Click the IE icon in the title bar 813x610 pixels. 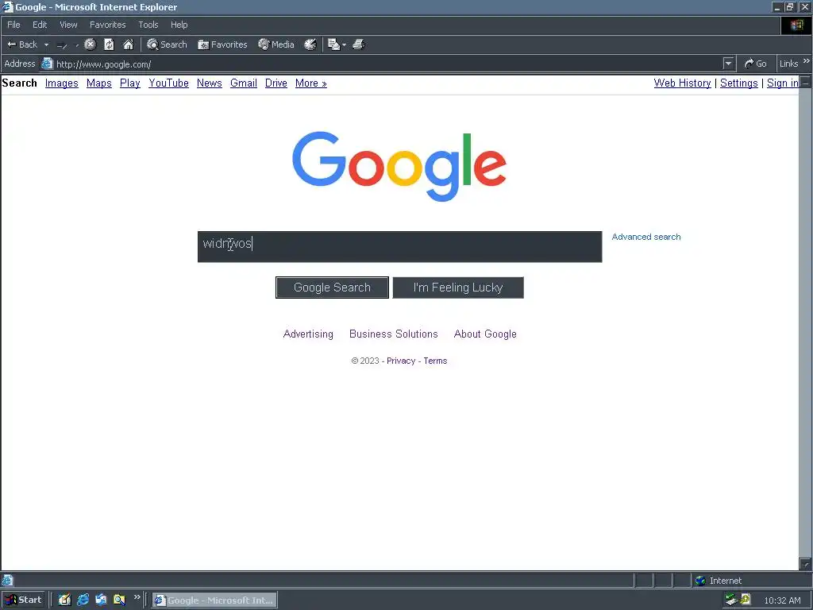[7, 6]
